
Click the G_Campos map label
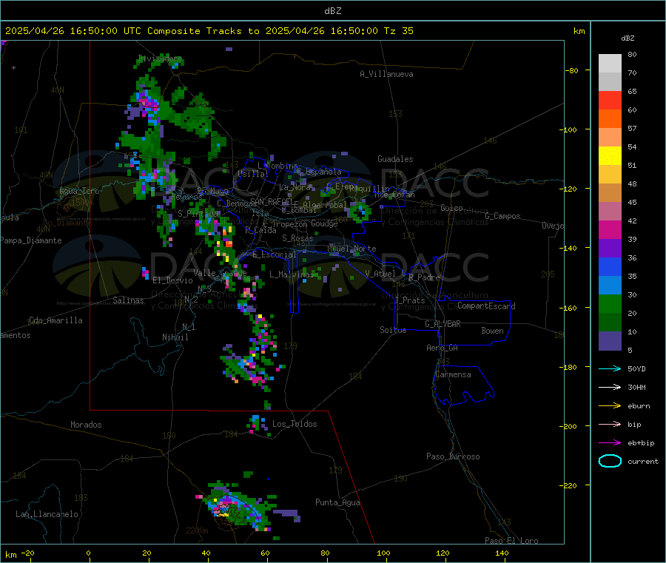502,216
